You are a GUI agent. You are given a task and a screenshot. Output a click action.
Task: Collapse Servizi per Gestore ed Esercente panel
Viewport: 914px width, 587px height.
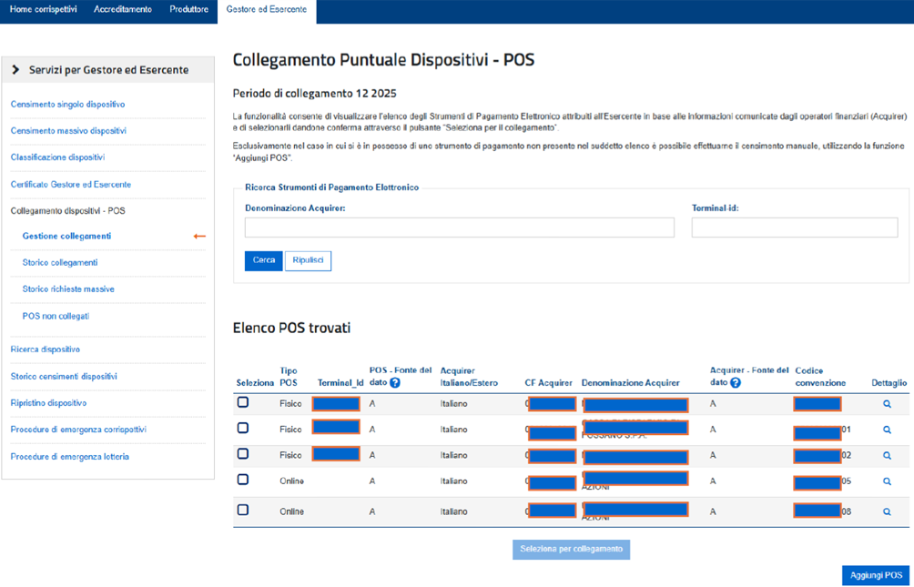(x=16, y=70)
